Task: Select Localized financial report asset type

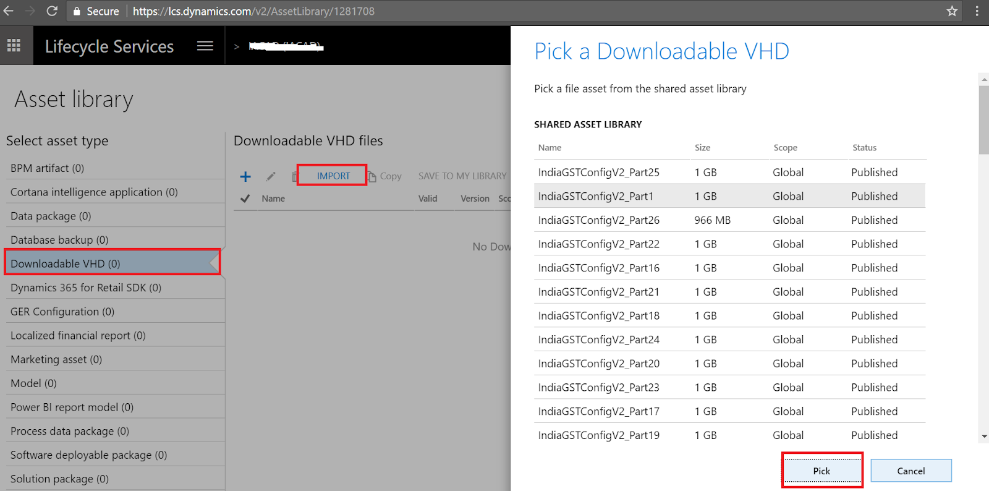Action: pos(115,335)
